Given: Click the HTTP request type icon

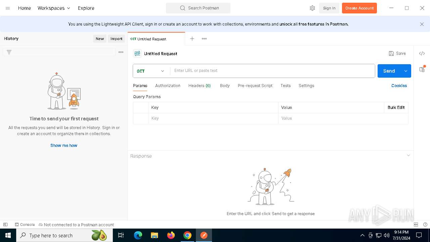Looking at the screenshot, I should point(137,53).
